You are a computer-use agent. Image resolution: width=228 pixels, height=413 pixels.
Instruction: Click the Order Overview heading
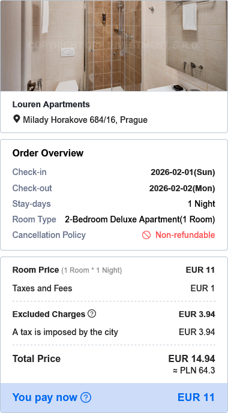[48, 153]
